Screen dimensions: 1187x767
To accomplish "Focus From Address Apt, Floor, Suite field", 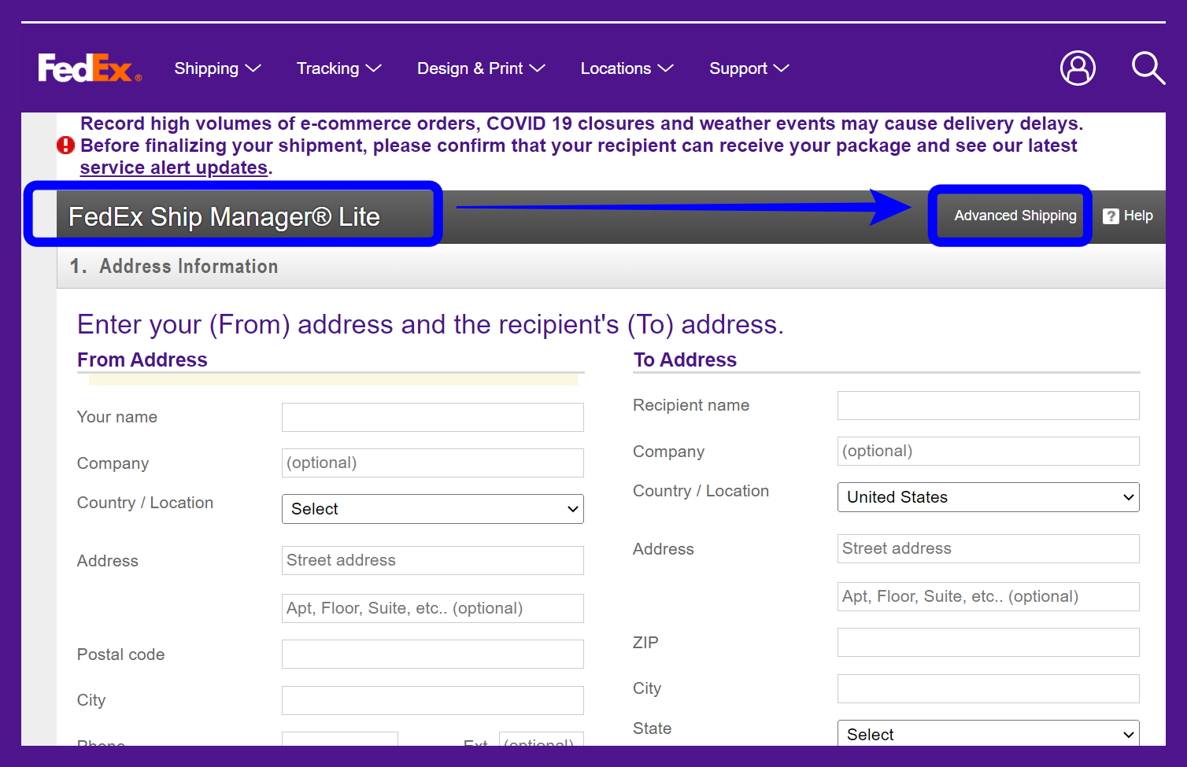I will 433,608.
